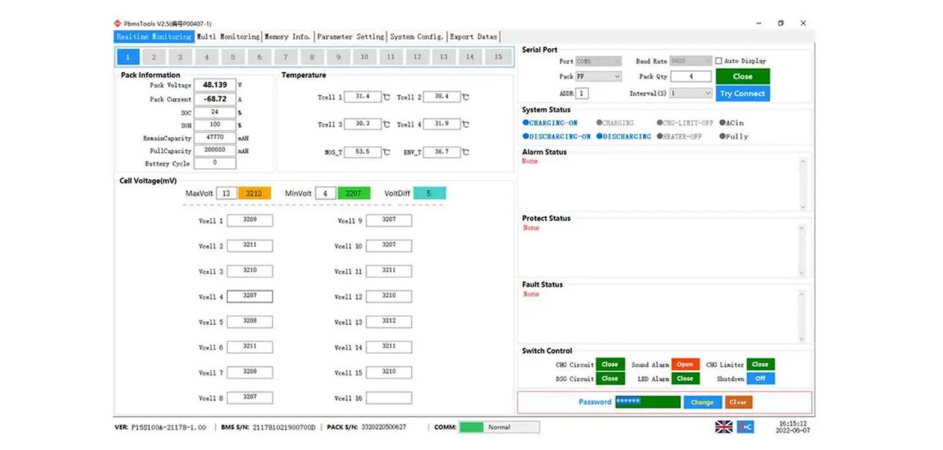Screen dimensions: 943x450
Task: Click the Vcell 1 value field
Action: [250, 220]
